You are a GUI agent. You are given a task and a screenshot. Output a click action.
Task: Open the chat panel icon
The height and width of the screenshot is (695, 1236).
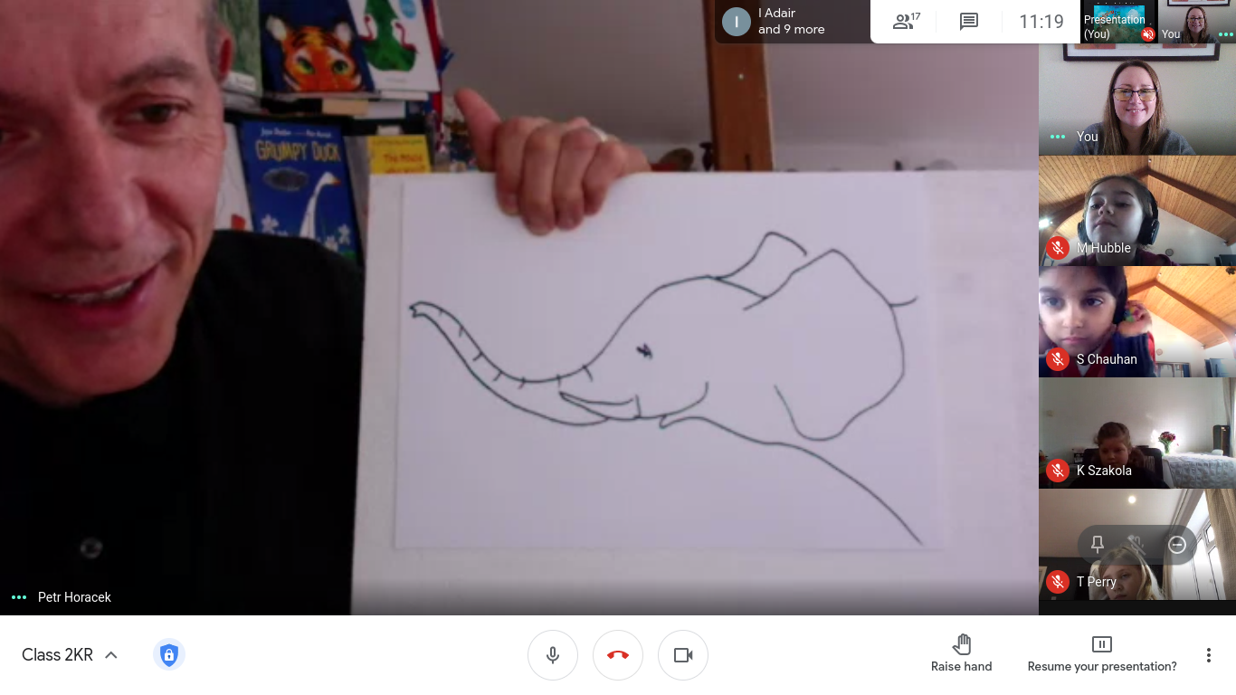point(969,22)
